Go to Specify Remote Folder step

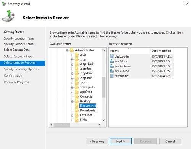click(x=19, y=44)
